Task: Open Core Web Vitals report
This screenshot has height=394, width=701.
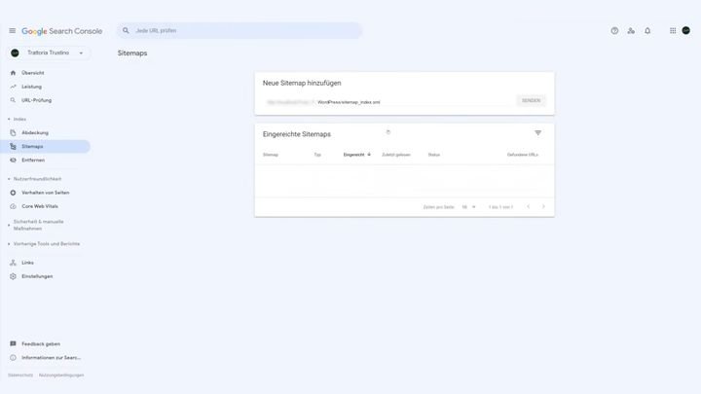Action: pyautogui.click(x=40, y=206)
